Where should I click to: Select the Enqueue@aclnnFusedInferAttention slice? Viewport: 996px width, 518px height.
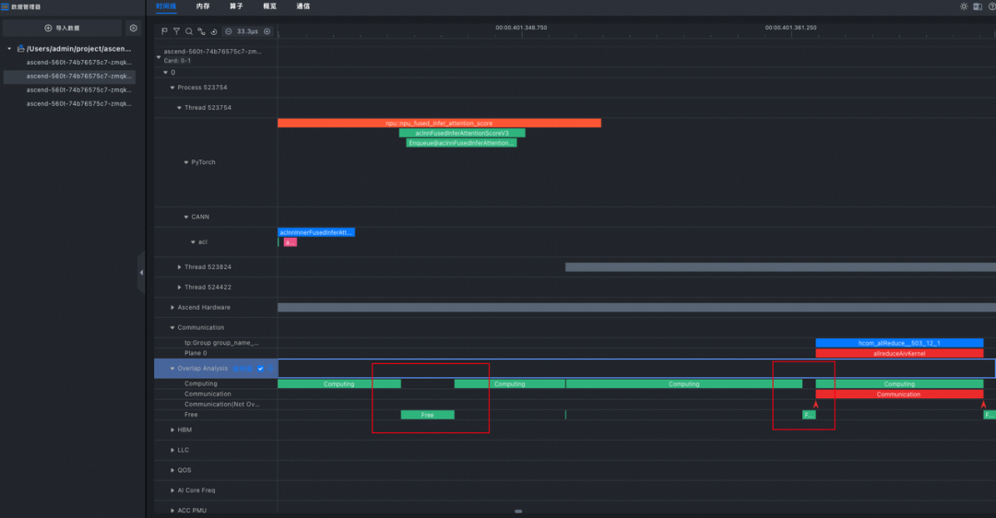[x=461, y=144]
